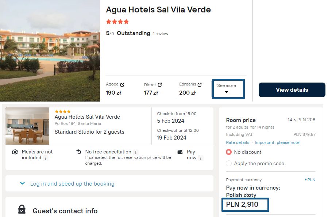Click the Standard Studio room thumbnail
The width and height of the screenshot is (328, 217).
[x=27, y=126]
